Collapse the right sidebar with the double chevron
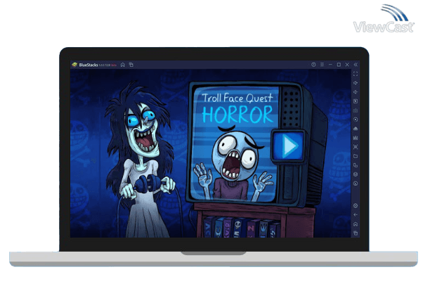This screenshot has width=423, height=291. (x=356, y=65)
